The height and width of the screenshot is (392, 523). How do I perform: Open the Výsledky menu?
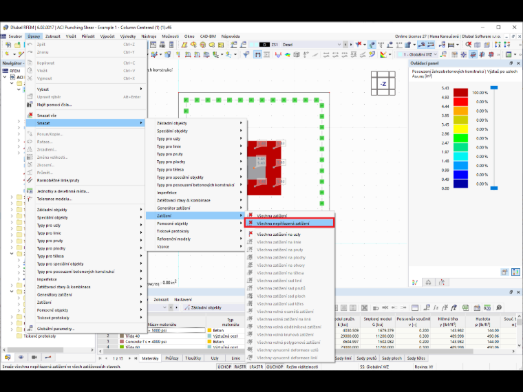click(x=128, y=36)
